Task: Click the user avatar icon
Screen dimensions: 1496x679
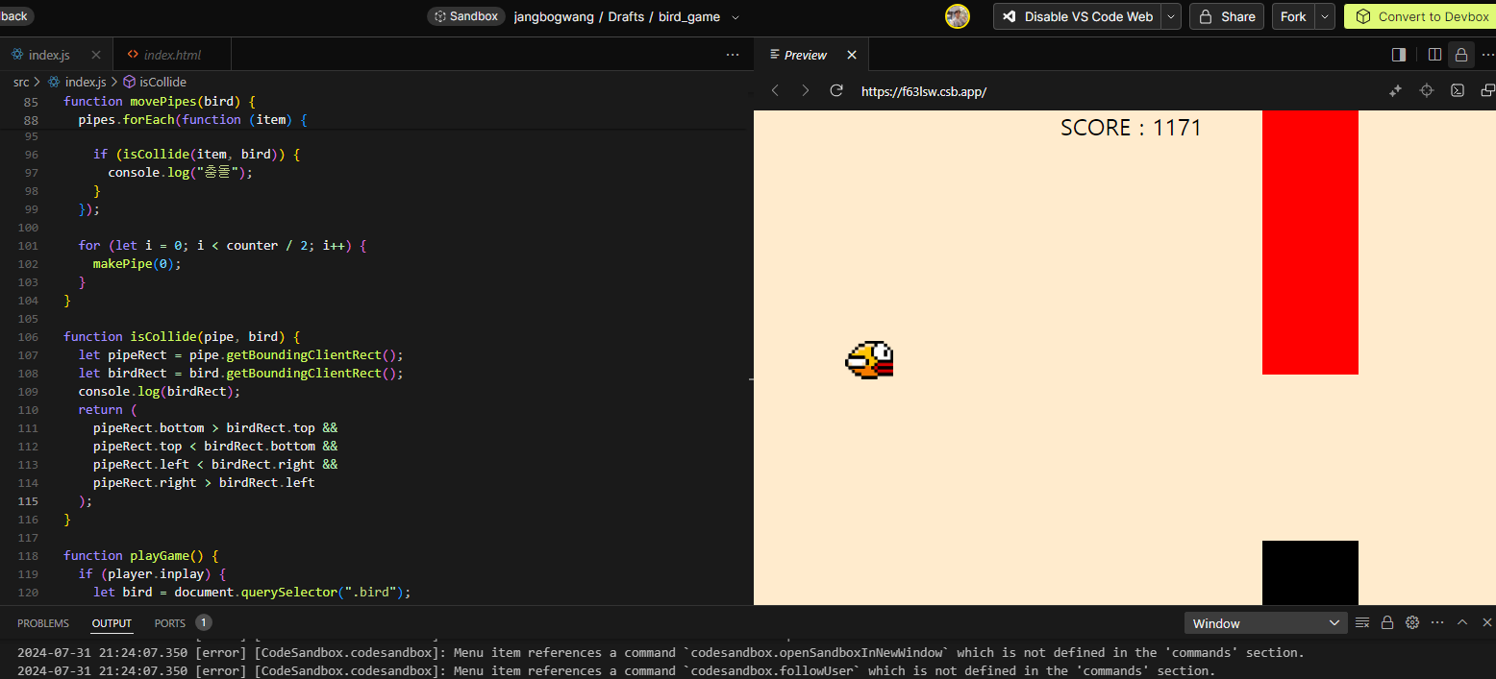Action: pyautogui.click(x=957, y=16)
